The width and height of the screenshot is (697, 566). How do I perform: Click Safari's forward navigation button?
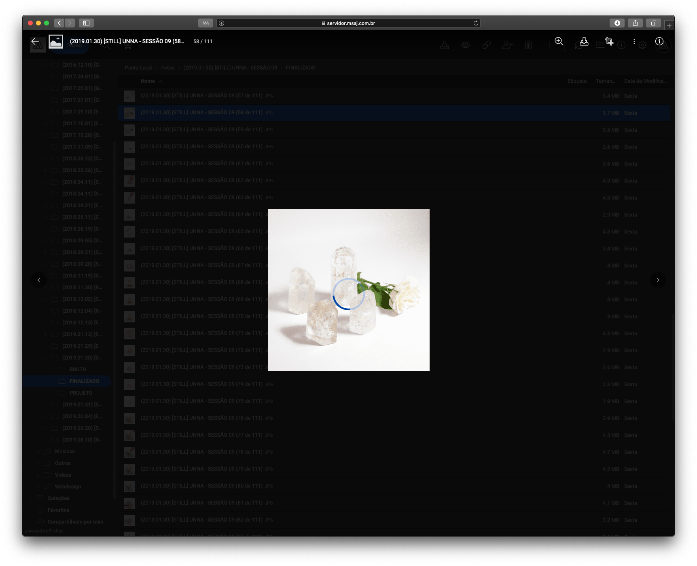[70, 23]
